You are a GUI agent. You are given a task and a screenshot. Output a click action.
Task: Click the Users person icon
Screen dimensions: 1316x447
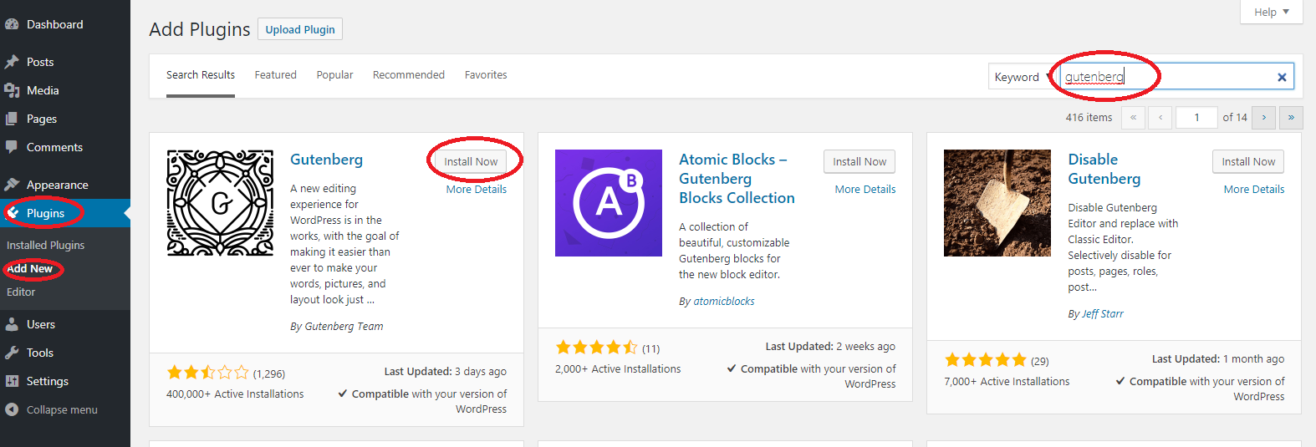pyautogui.click(x=12, y=324)
